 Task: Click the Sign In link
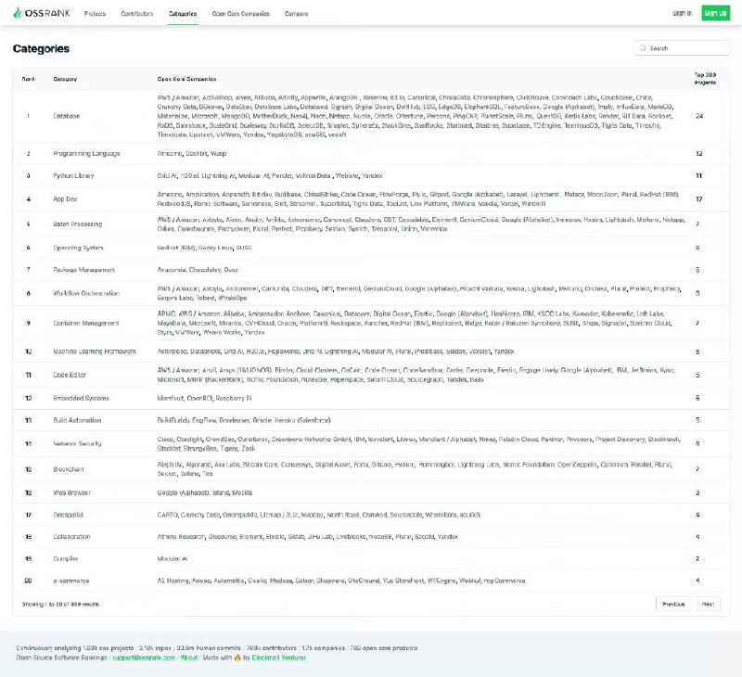click(x=682, y=13)
